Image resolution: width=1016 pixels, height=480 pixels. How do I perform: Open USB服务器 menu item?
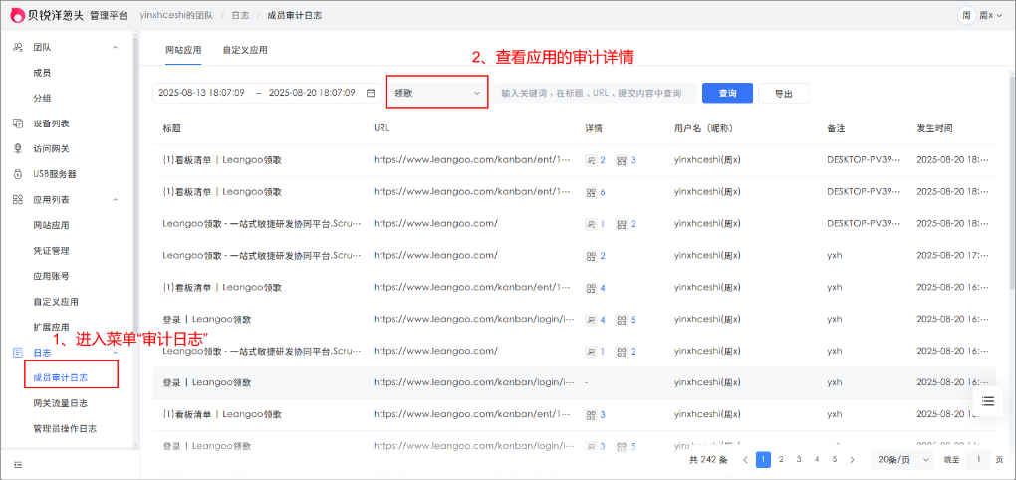[x=55, y=174]
